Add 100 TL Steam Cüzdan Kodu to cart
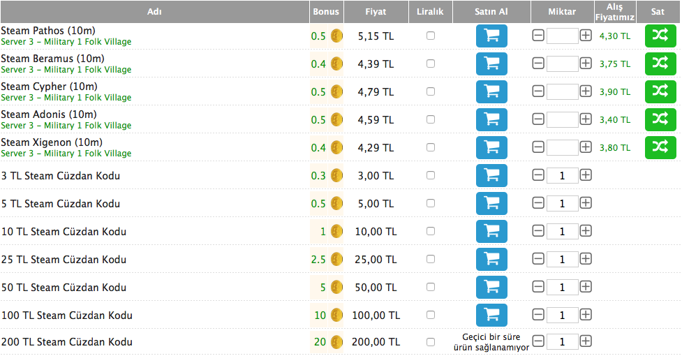 (x=491, y=315)
